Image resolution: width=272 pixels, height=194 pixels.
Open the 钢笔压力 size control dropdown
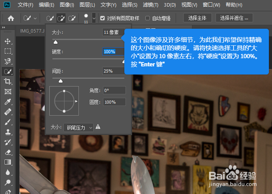pyautogui.click(x=78, y=128)
